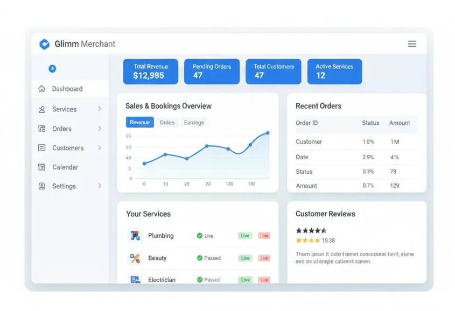Click the Pending Orders card
This screenshot has width=455, height=311.
pyautogui.click(x=212, y=72)
